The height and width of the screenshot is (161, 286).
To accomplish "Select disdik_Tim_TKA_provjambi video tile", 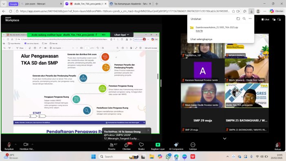I will (247, 96).
